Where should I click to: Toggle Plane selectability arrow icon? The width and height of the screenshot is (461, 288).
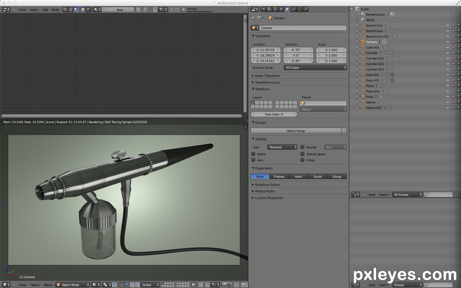pos(453,86)
